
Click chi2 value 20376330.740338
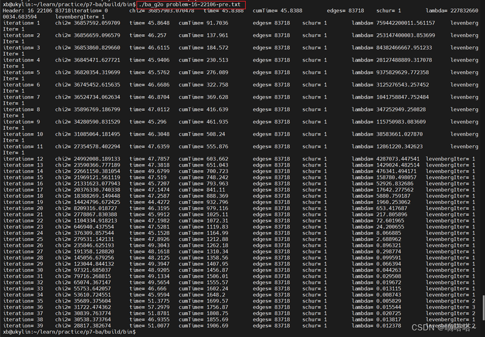coord(97,190)
